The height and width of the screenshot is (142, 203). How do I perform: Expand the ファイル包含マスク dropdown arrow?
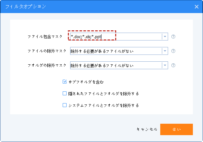coord(165,37)
